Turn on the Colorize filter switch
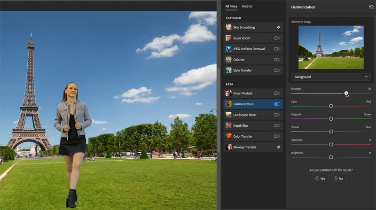Screen dimensions: 376x210 click(x=277, y=60)
